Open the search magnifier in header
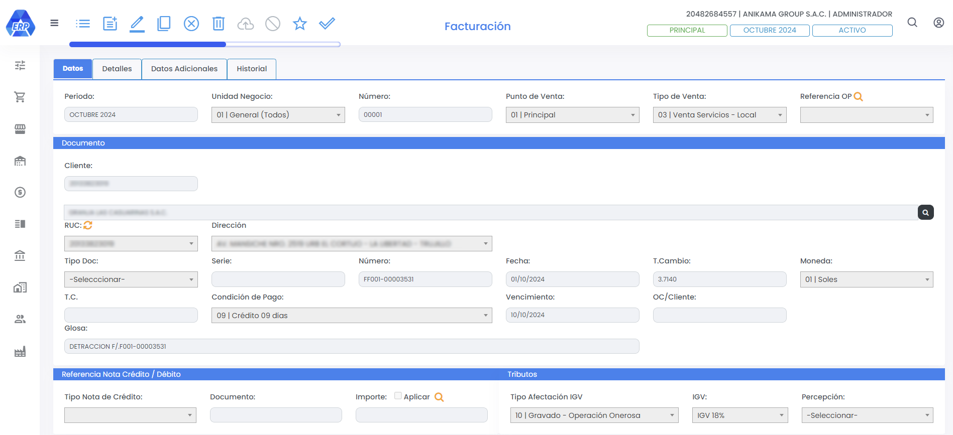Screen dimensions: 953x435 tap(912, 23)
